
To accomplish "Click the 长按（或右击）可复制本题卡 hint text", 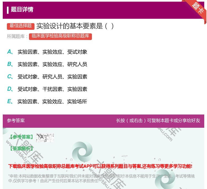I will tap(158, 121).
